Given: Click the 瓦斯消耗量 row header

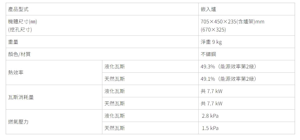Looking at the screenshot, I should click(54, 97).
